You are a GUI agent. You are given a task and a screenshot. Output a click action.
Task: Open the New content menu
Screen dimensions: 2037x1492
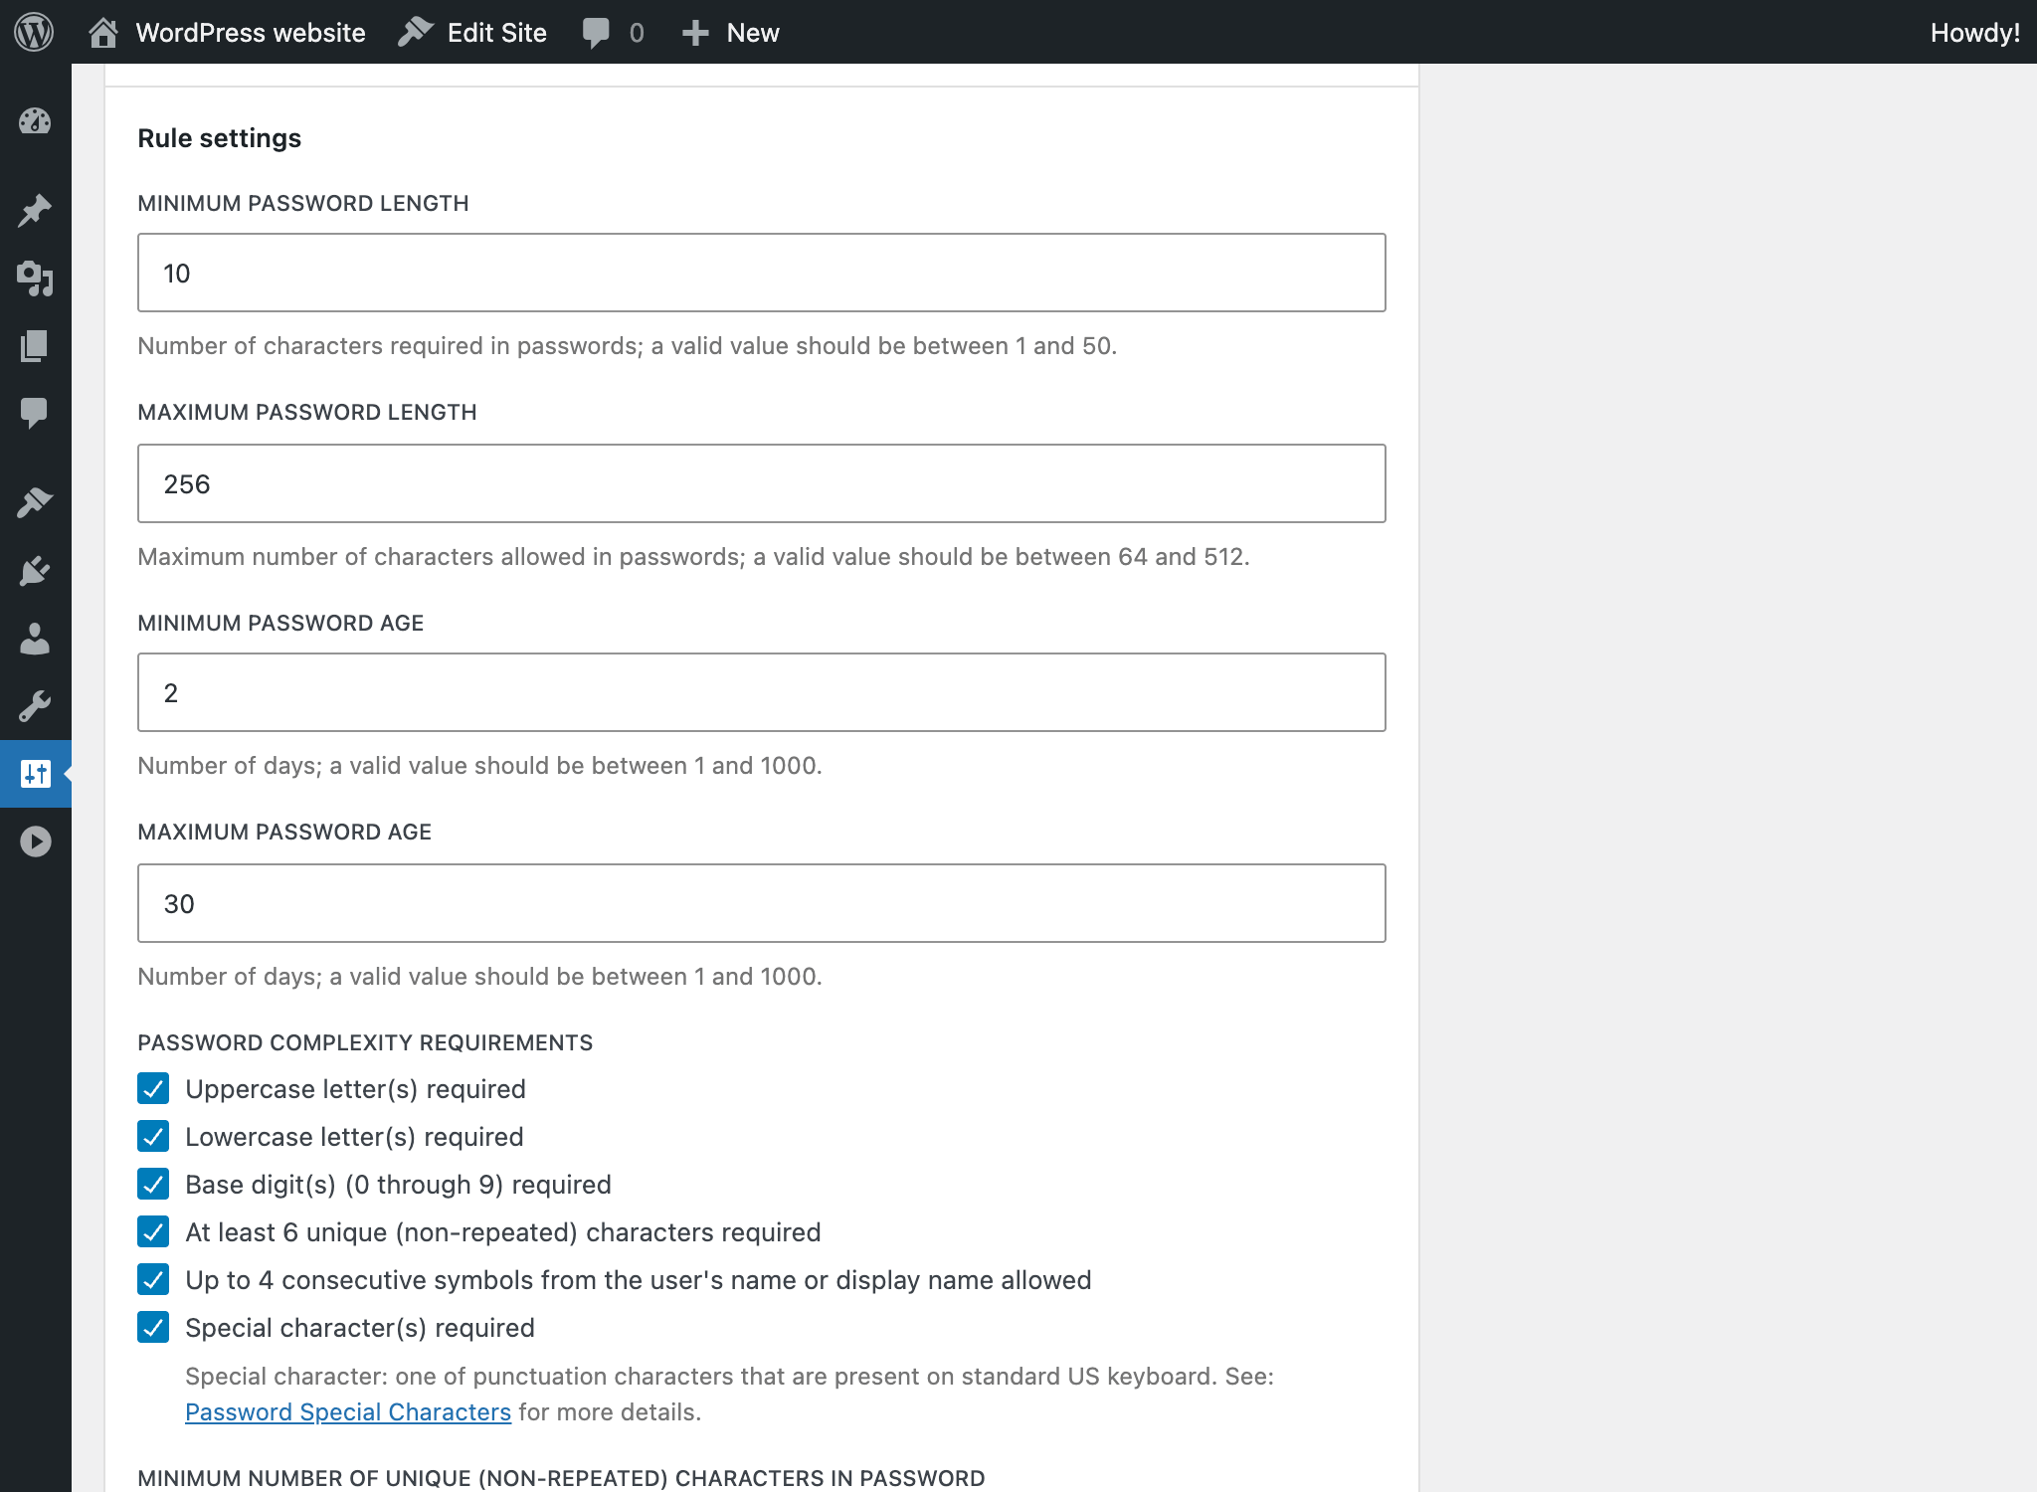(x=731, y=32)
